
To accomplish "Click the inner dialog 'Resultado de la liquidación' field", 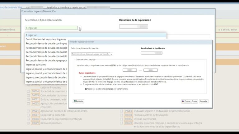I will [152, 53].
